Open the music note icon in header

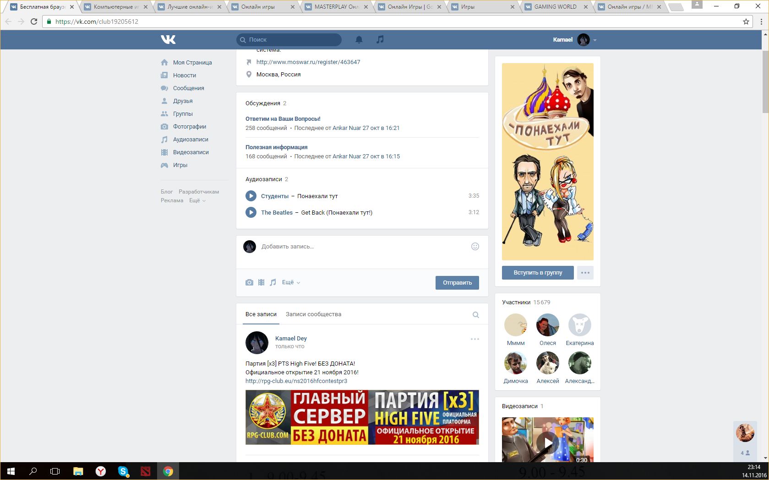tap(380, 40)
